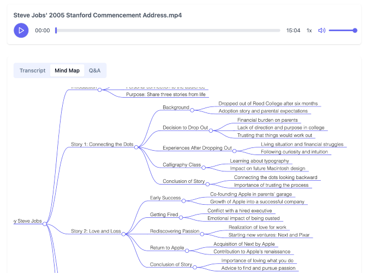Collapse Story 1: Connecting the Dots node

(136, 147)
